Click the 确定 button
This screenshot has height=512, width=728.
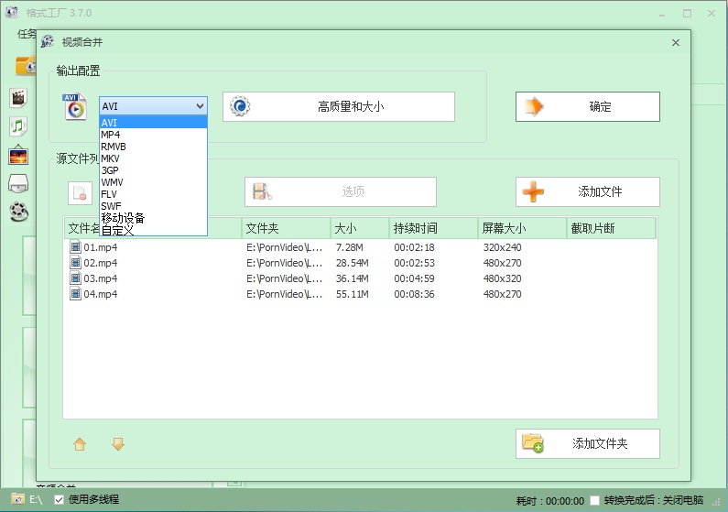point(587,107)
